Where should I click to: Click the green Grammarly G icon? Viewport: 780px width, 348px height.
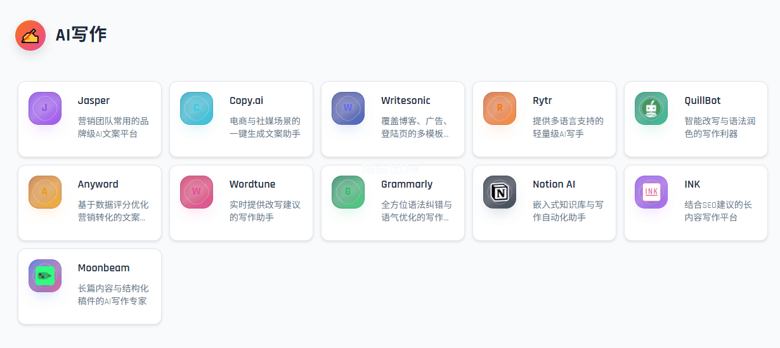tap(348, 192)
